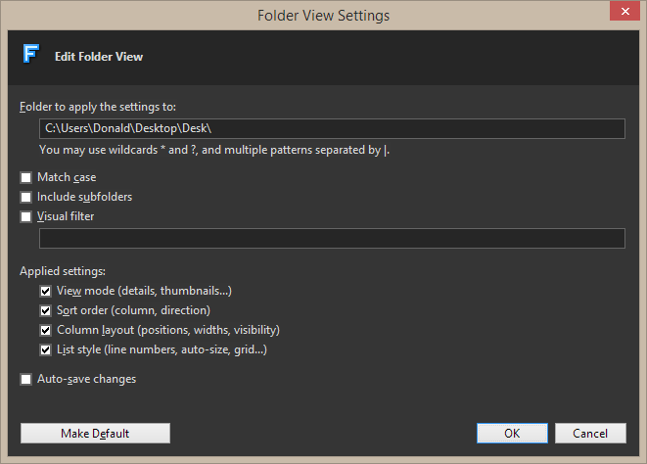Uncheck View mode applied setting
Viewport: 647px width, 464px height.
click(46, 292)
